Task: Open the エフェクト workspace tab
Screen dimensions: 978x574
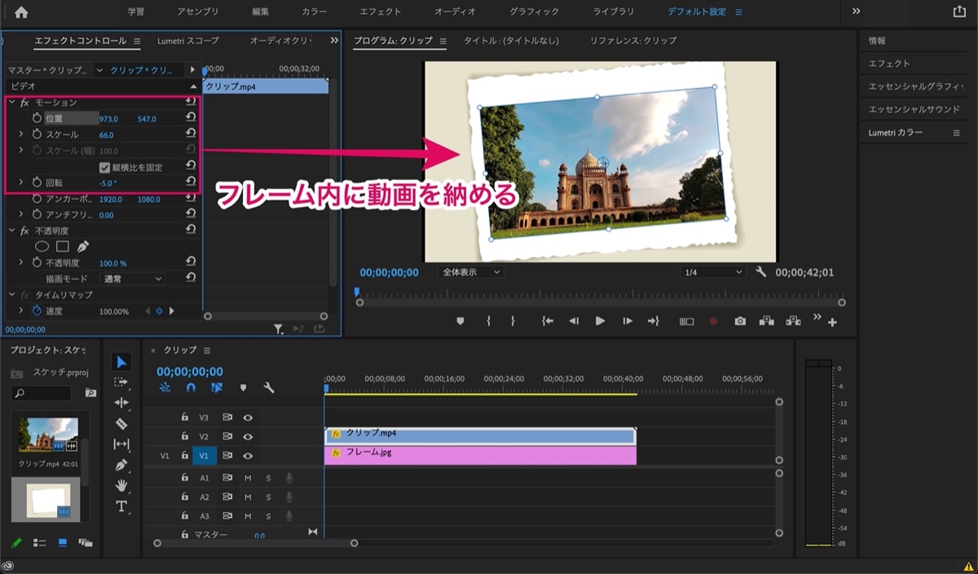Action: [381, 12]
